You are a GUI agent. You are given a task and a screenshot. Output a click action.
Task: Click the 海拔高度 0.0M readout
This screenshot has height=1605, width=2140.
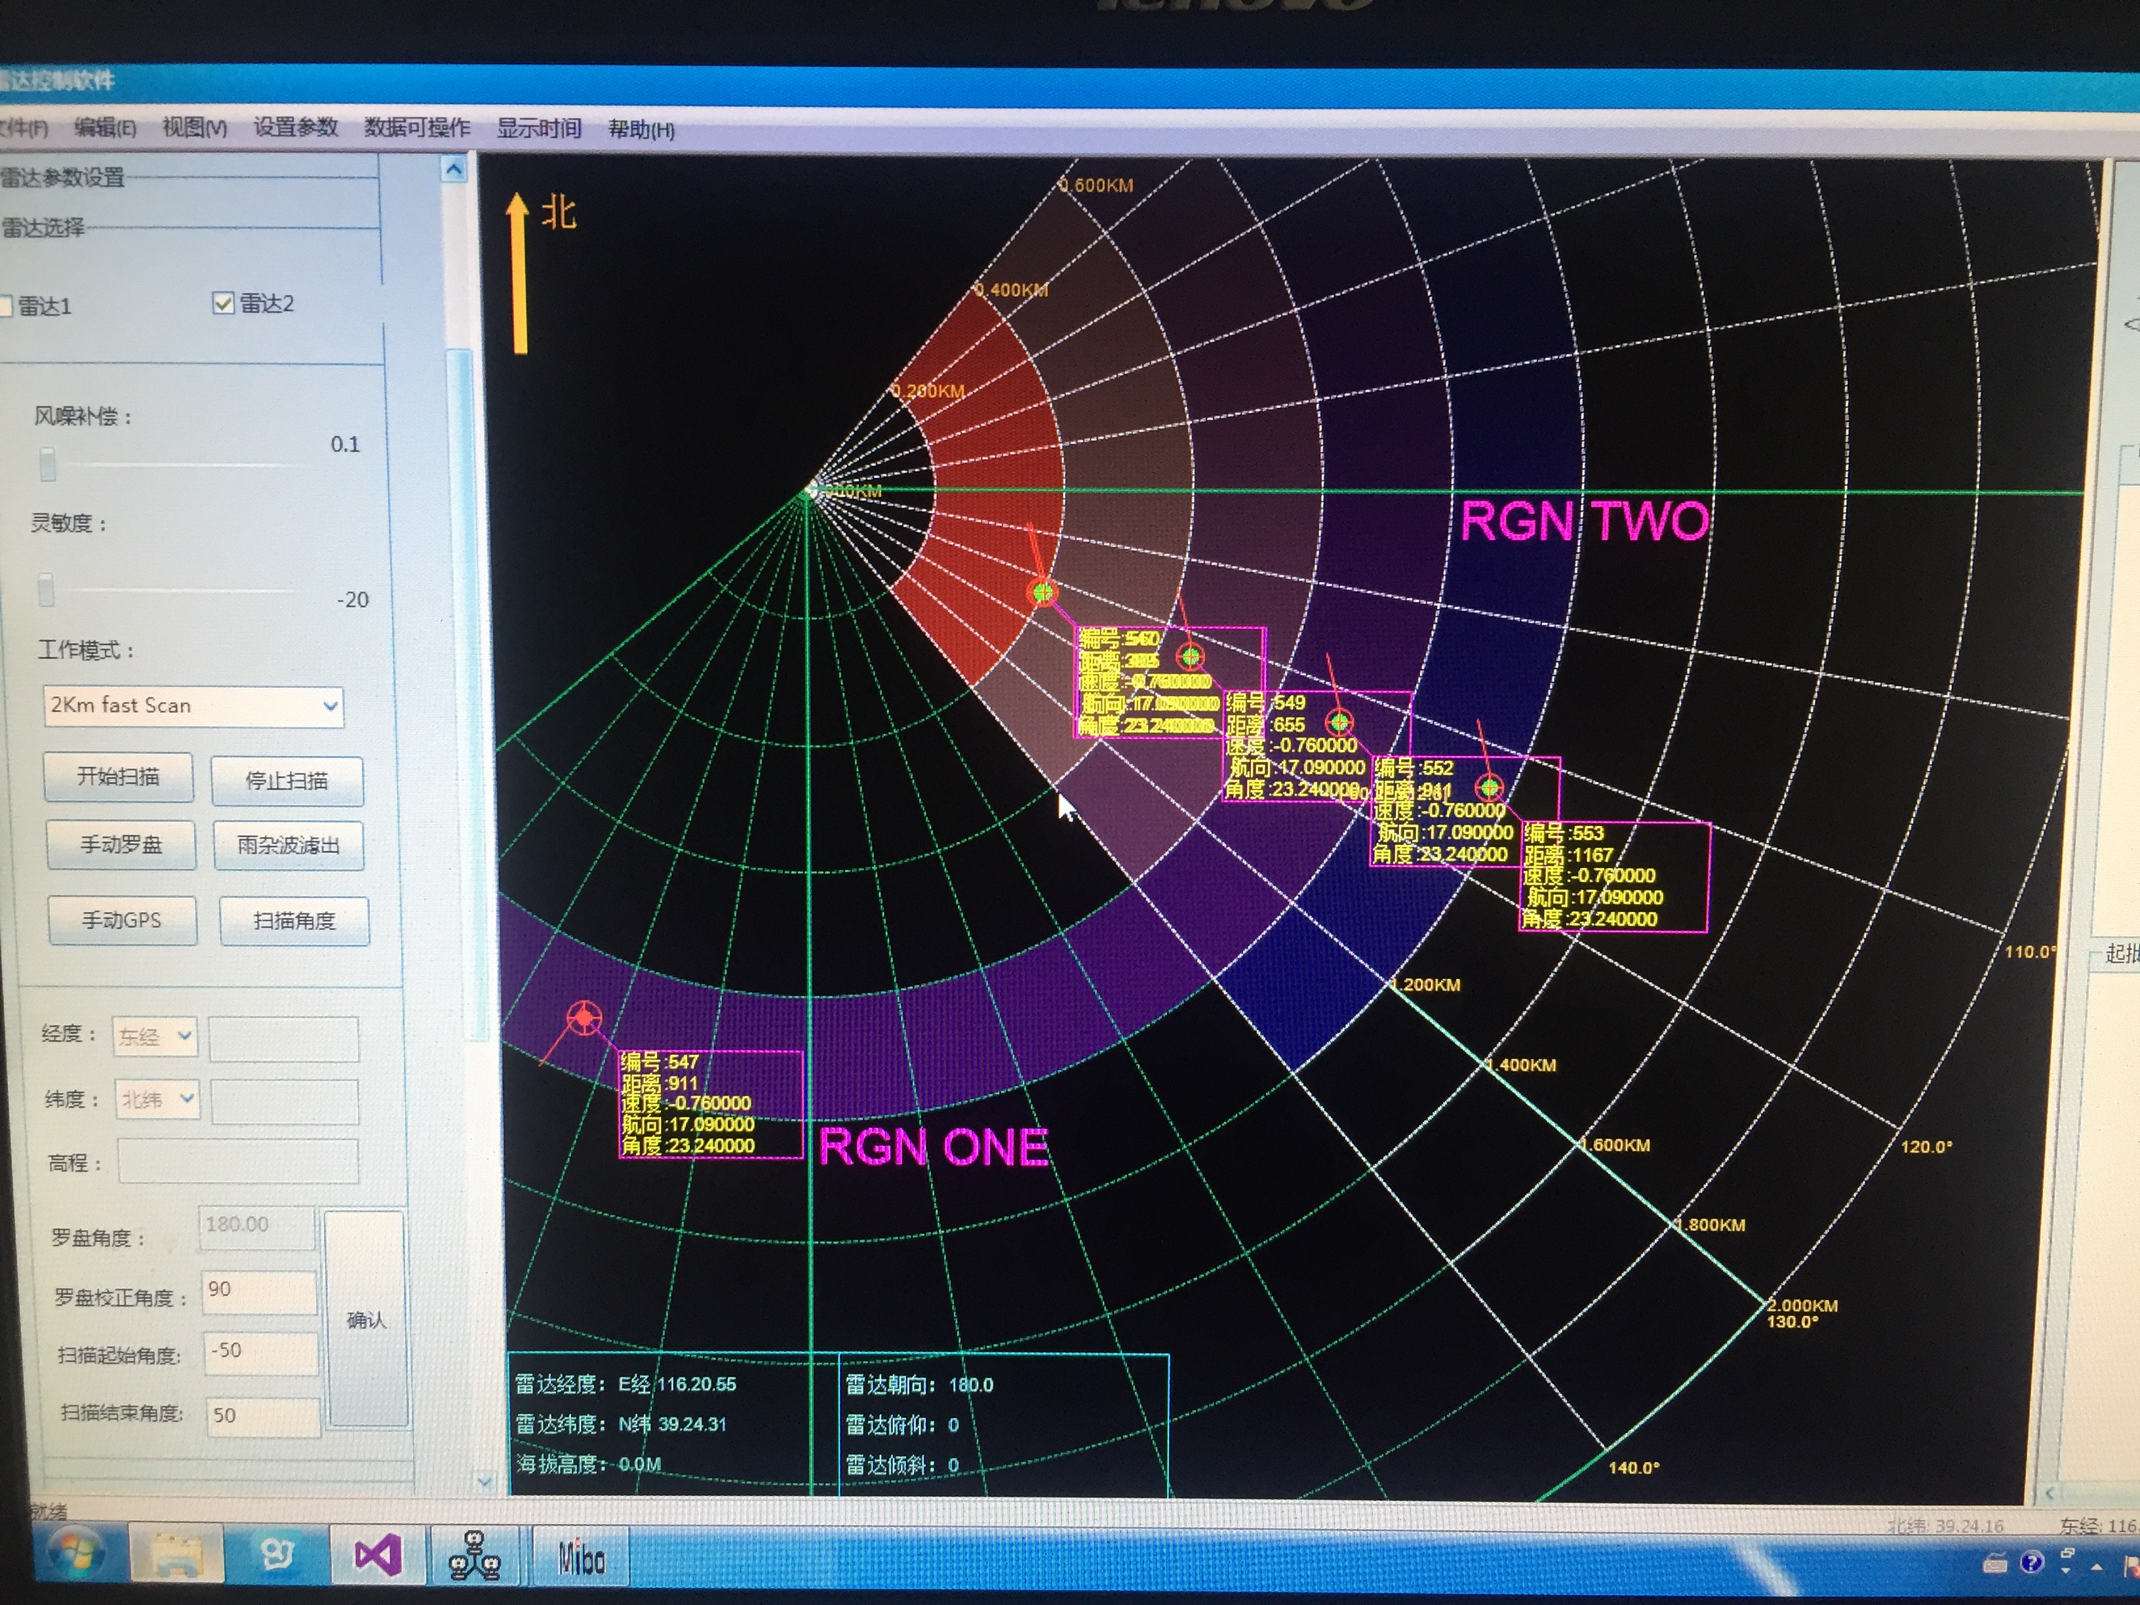coord(588,1464)
